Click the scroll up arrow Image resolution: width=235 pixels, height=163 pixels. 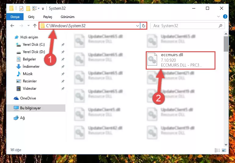pyautogui.click(x=226, y=34)
